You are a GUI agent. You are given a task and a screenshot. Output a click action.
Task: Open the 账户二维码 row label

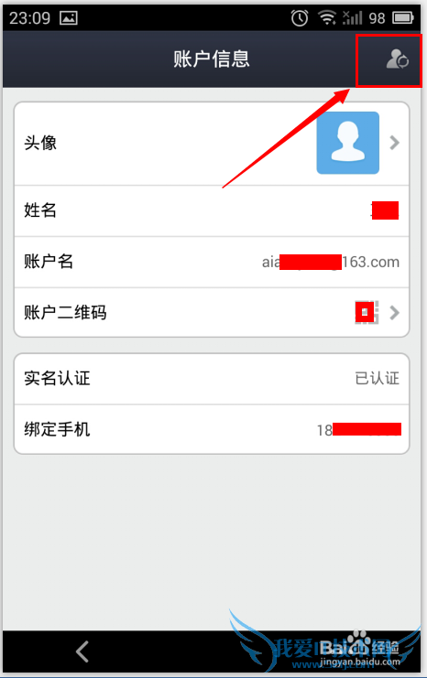(65, 312)
